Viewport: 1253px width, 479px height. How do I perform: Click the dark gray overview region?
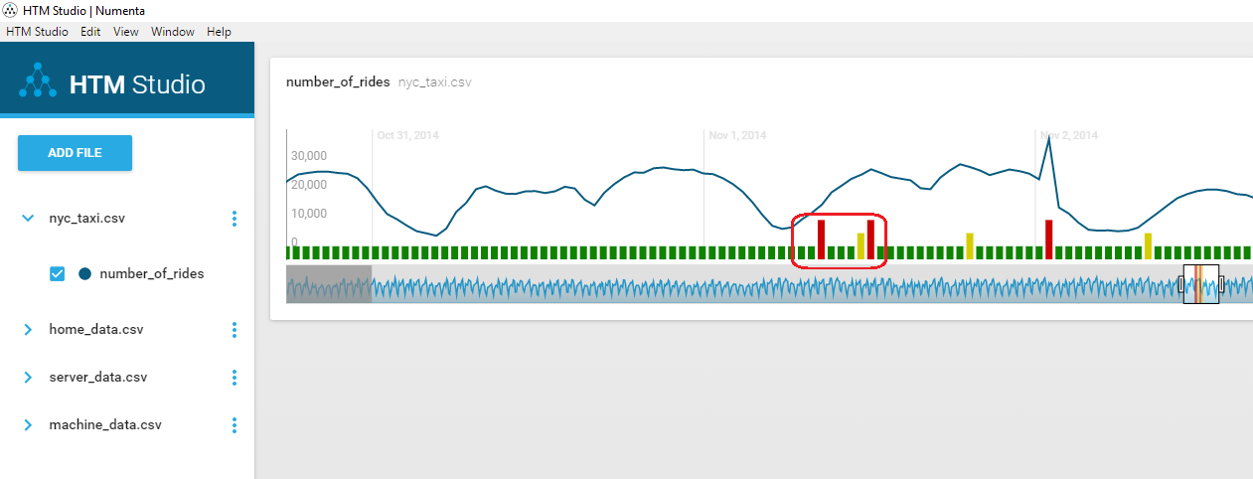329,284
